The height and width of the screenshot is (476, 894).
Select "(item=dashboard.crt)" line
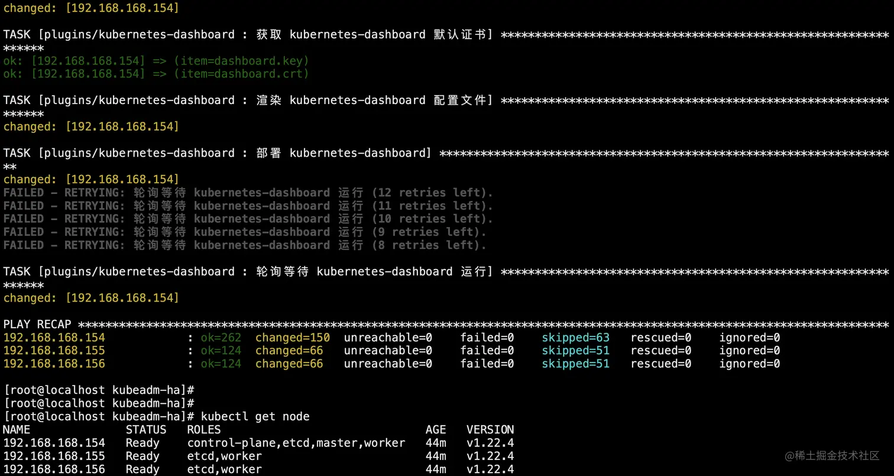click(156, 74)
